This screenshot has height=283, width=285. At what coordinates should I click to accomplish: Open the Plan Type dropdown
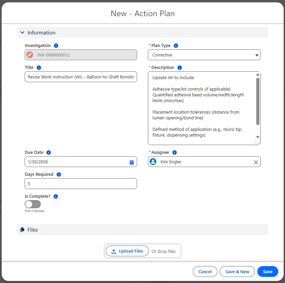204,55
